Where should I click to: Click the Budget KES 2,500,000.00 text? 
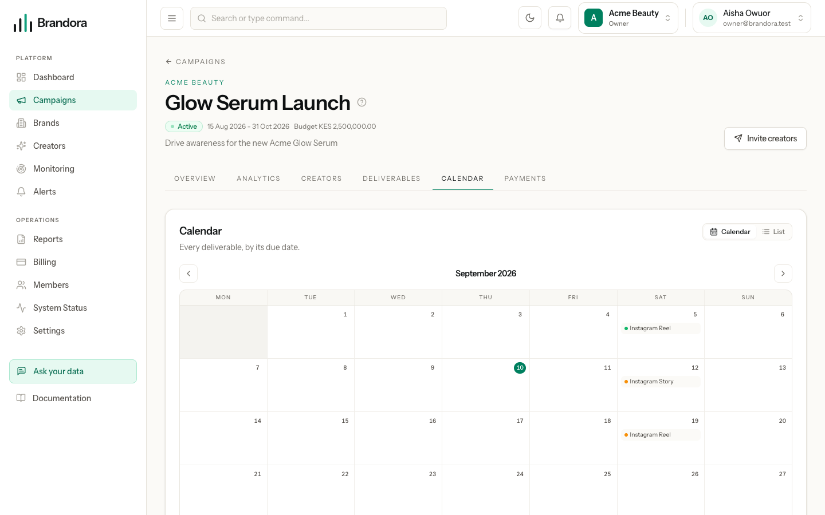(x=335, y=126)
